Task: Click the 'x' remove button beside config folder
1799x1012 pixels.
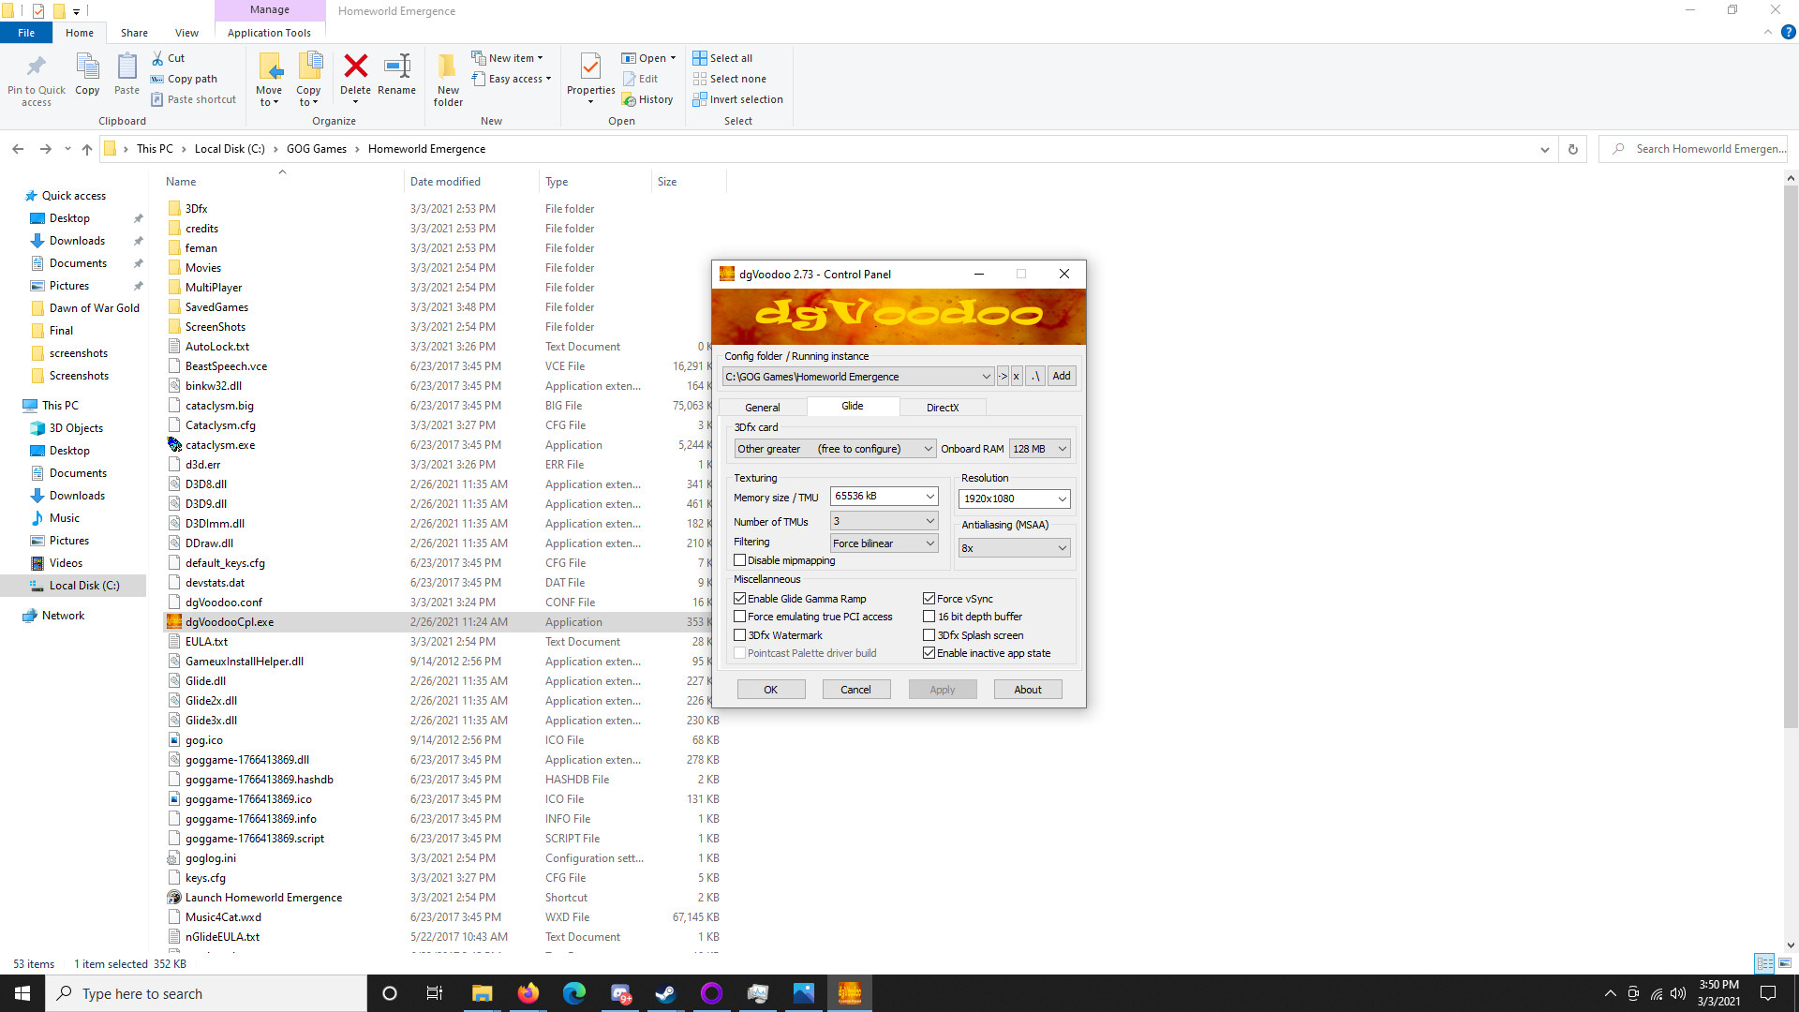Action: coord(1017,376)
